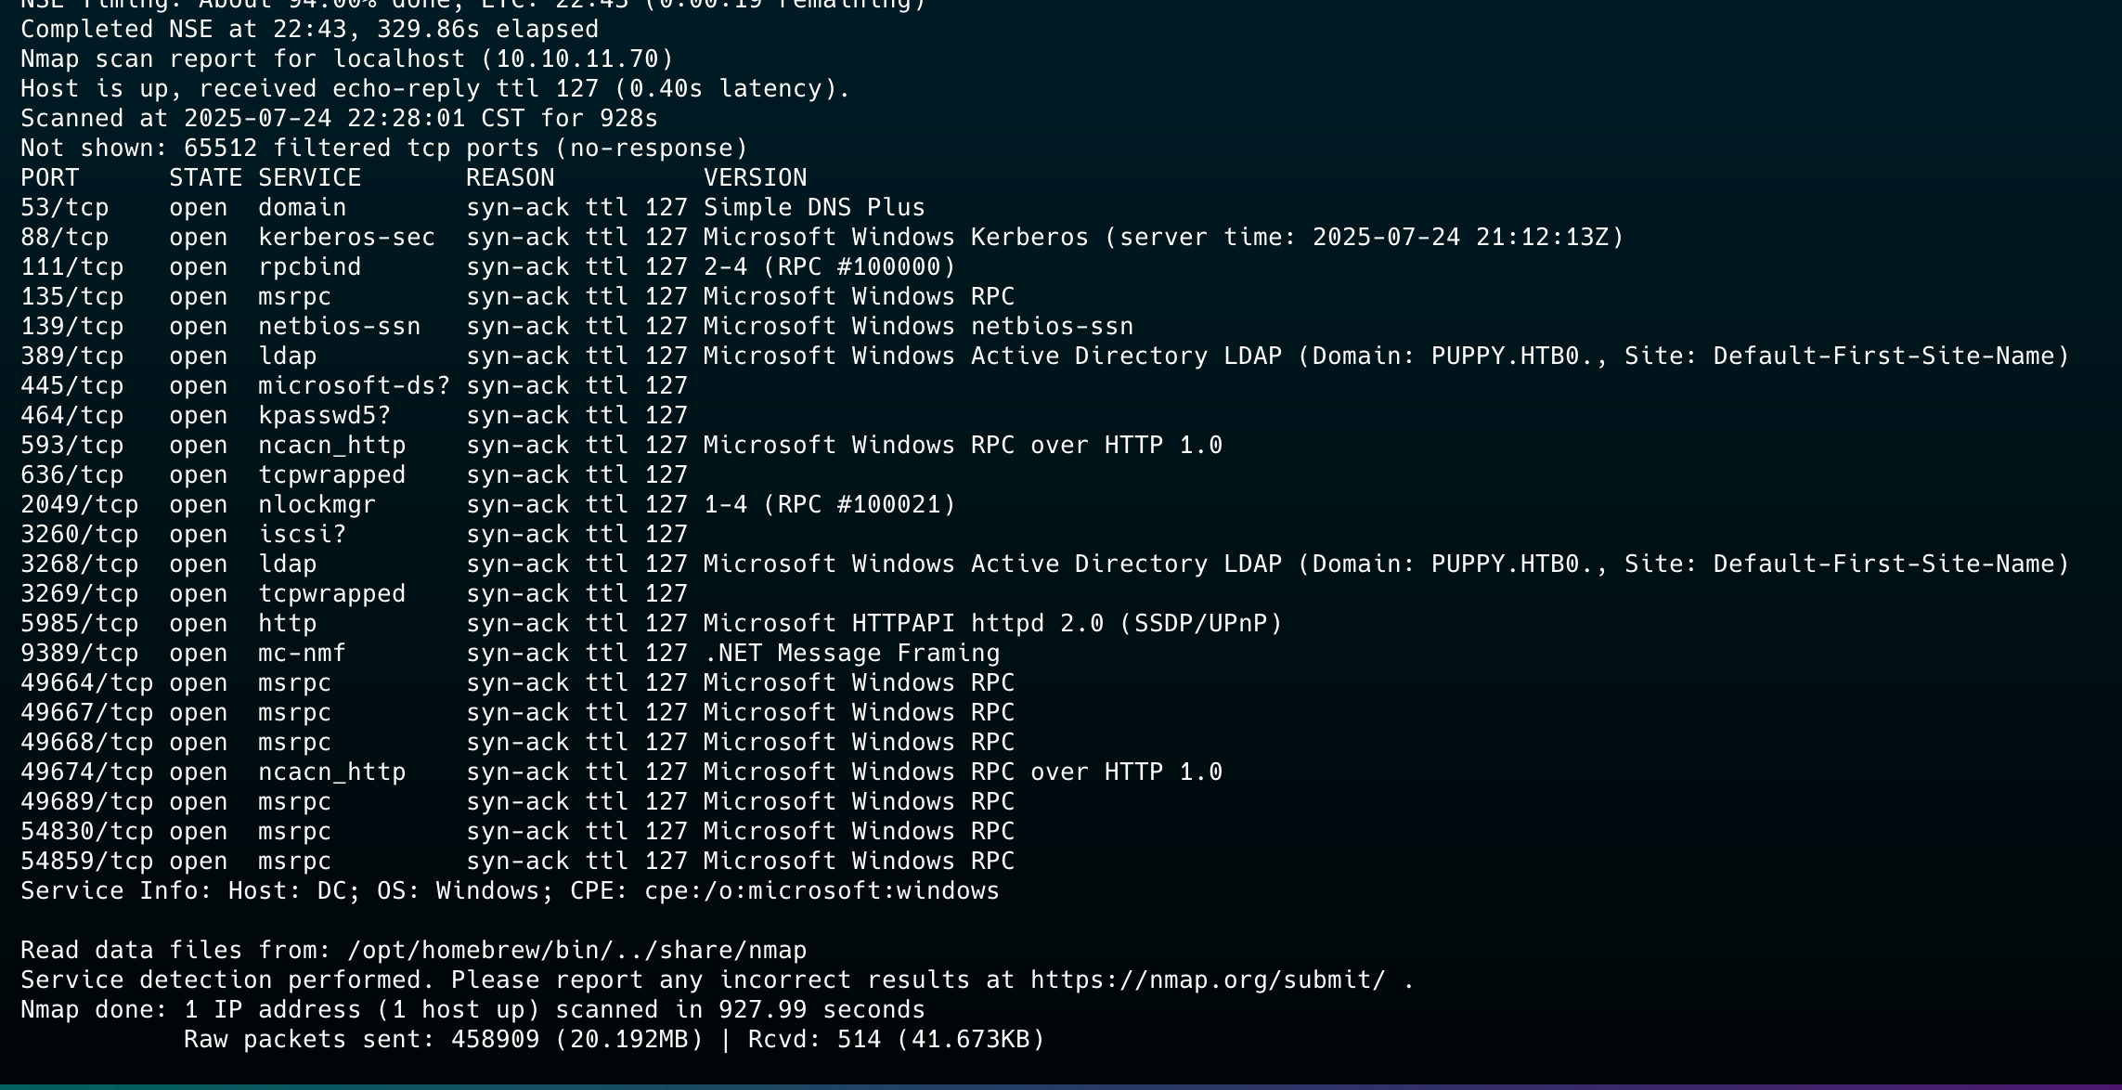This screenshot has height=1090, width=2122.
Task: Click the Kerberos server time 2025-07-24 21:12:13Z
Action: coord(1469,238)
